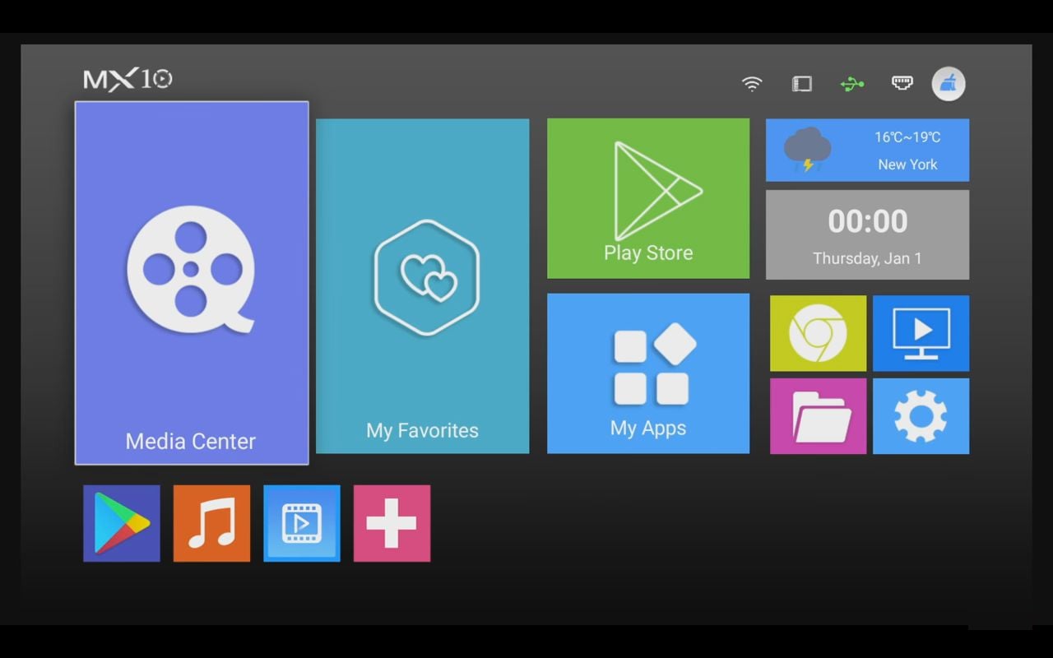The width and height of the screenshot is (1053, 658).
Task: Click the Wi-Fi status icon
Action: (x=752, y=83)
